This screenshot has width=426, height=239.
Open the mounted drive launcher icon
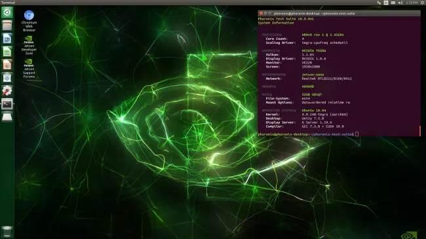click(x=7, y=117)
